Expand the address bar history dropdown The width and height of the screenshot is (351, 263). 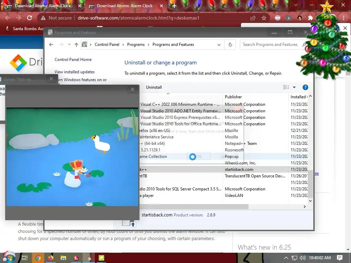click(x=219, y=45)
